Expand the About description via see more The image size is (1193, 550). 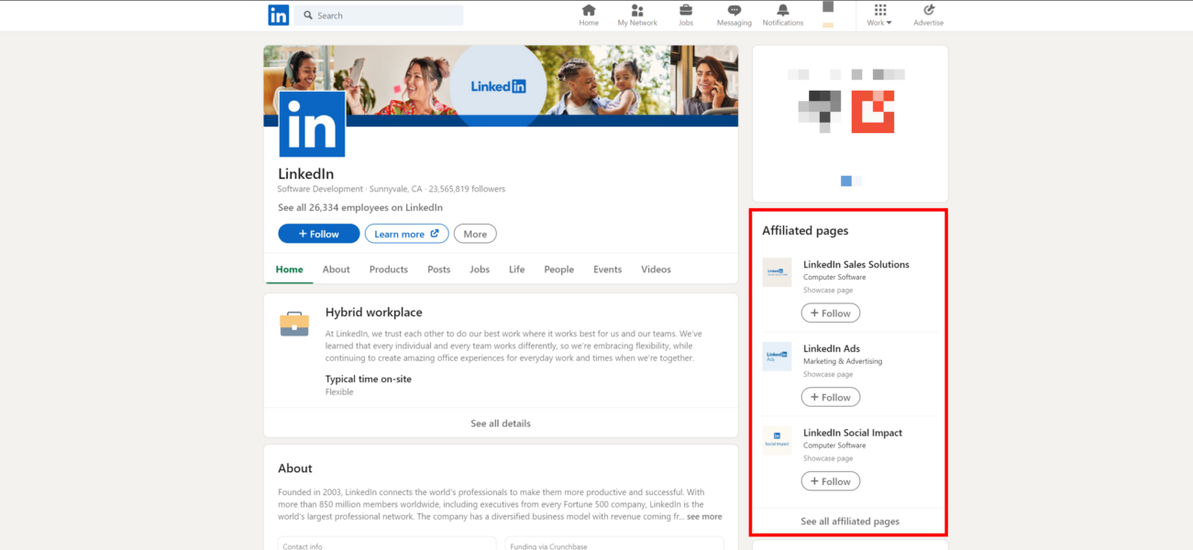pyautogui.click(x=703, y=516)
